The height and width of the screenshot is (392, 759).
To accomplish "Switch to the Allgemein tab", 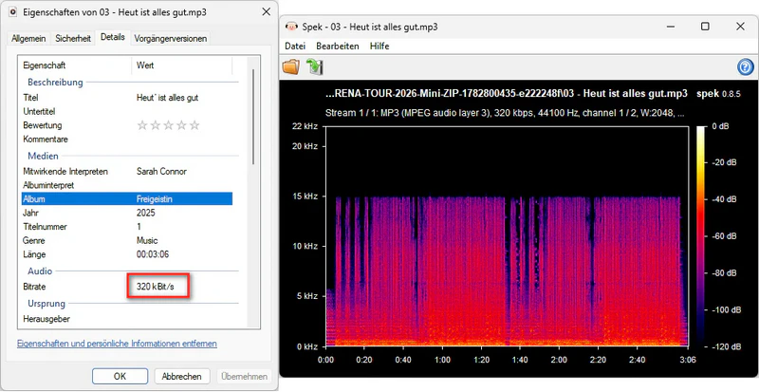I will point(29,38).
